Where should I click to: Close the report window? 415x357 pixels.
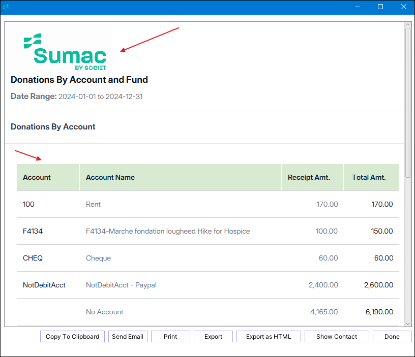[404, 7]
